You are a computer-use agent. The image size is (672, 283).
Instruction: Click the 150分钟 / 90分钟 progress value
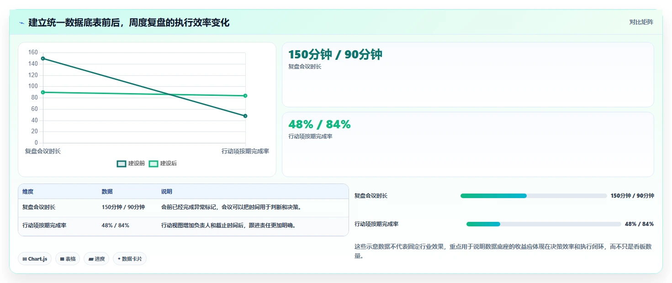tap(632, 196)
